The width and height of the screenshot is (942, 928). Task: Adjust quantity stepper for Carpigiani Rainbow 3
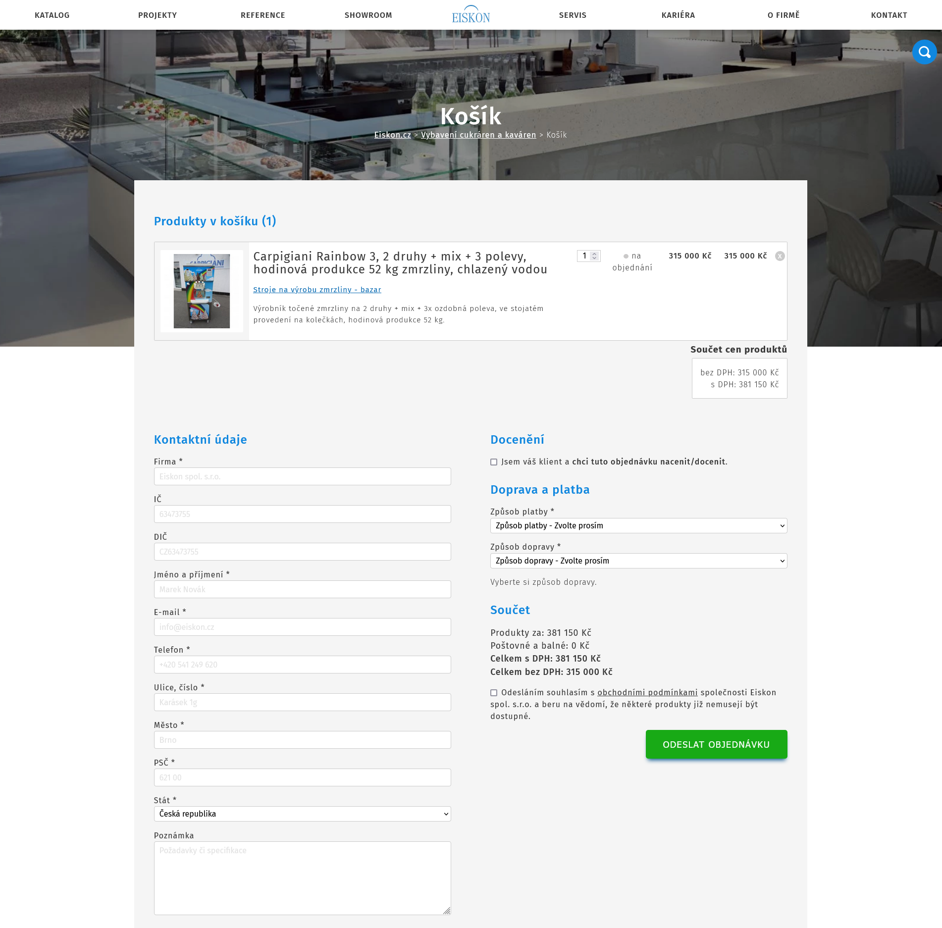[594, 256]
